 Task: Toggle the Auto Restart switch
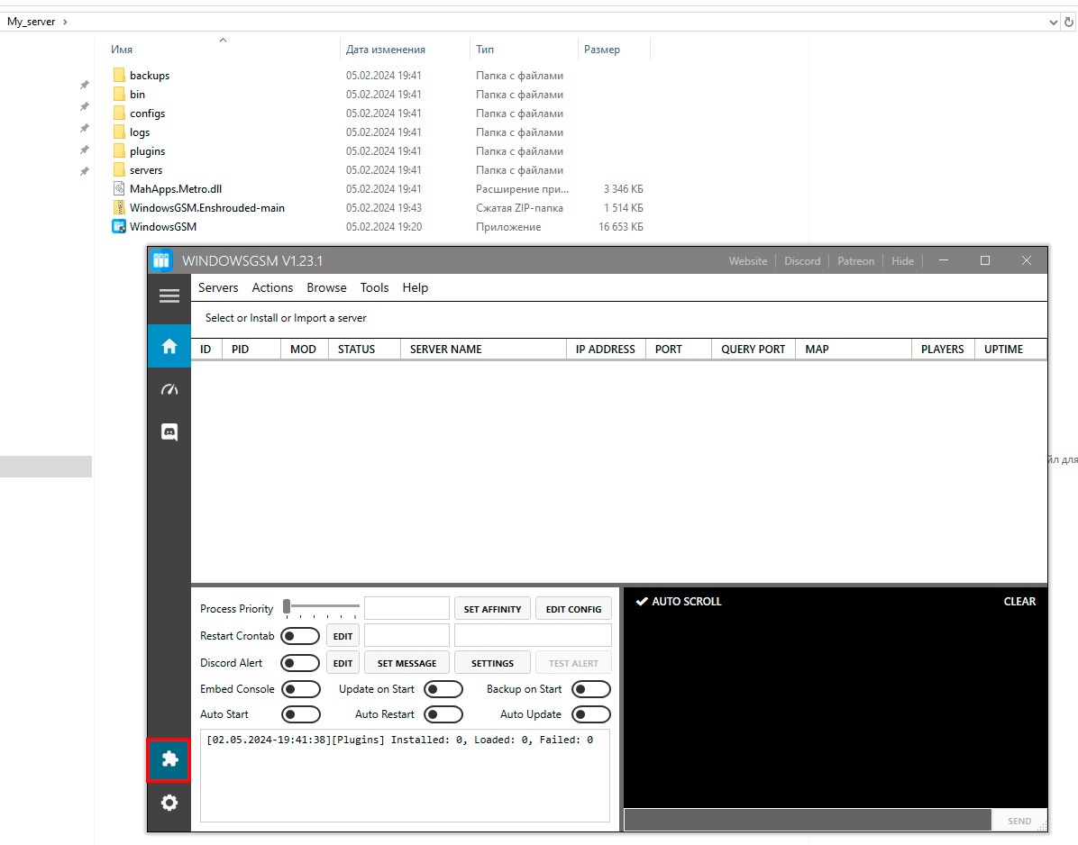(443, 714)
